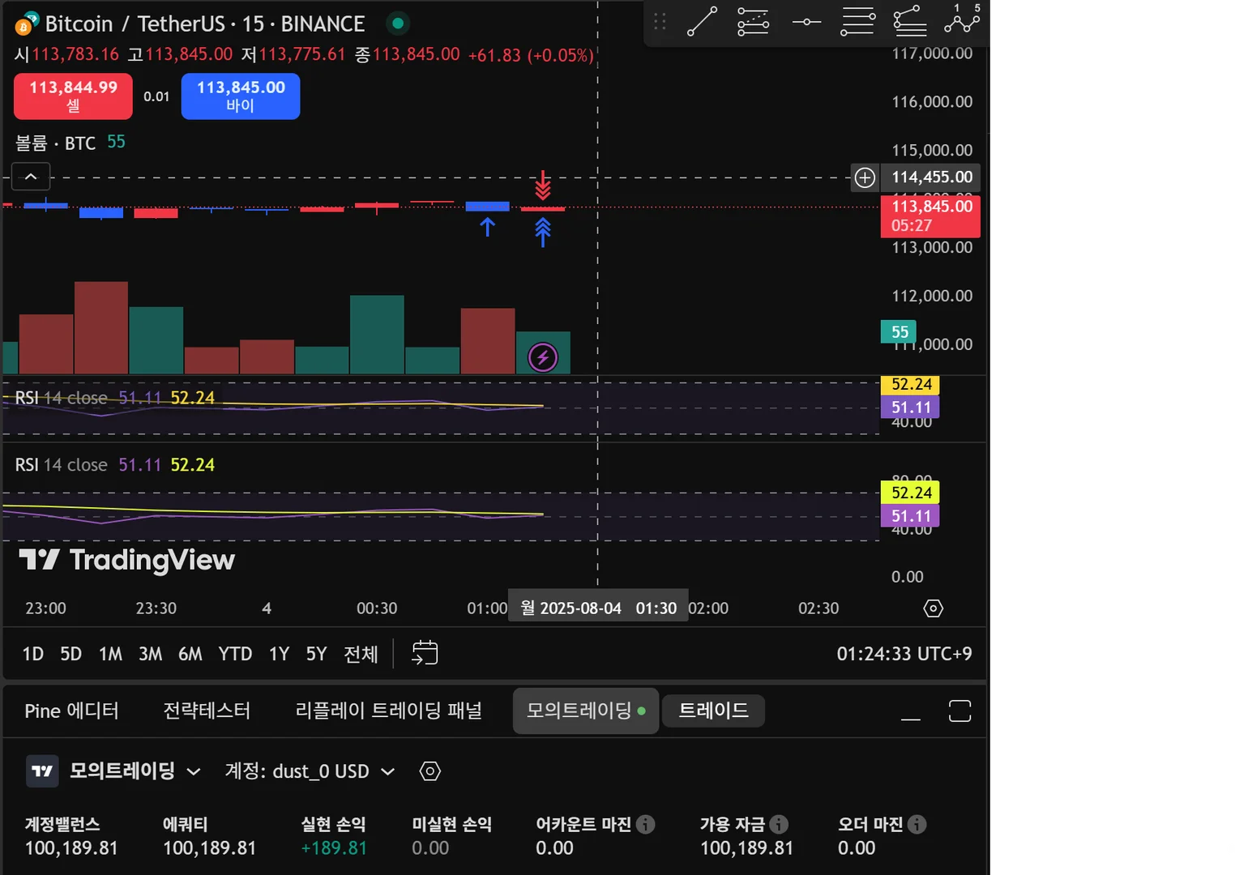Click the 114,455.00 crosshair price label

932,177
